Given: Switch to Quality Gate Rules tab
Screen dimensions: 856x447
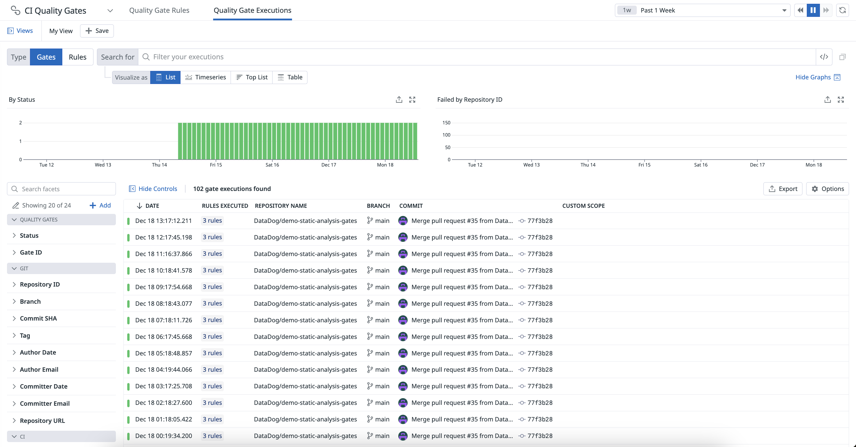Looking at the screenshot, I should coord(159,10).
